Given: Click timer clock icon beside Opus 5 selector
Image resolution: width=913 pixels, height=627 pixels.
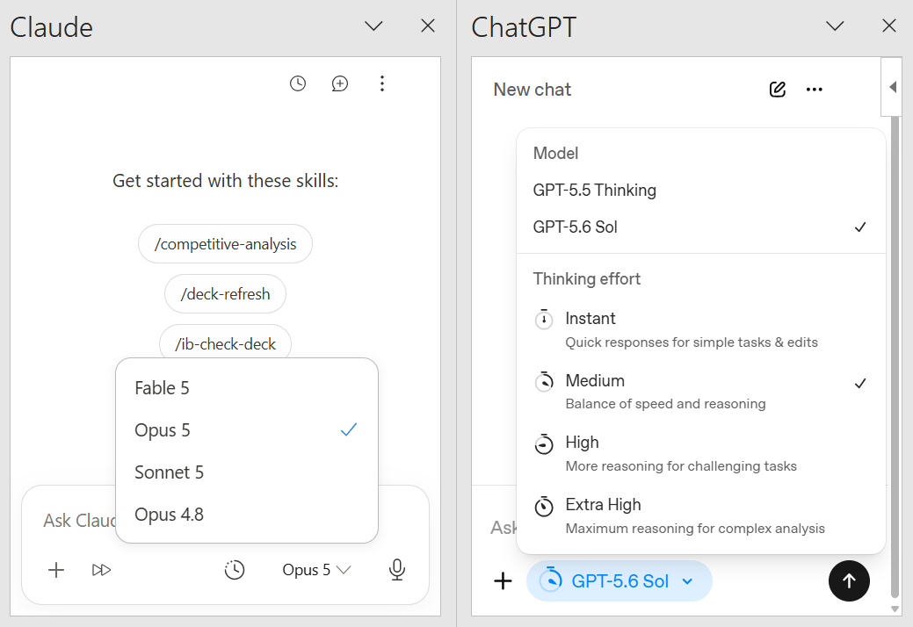Looking at the screenshot, I should pyautogui.click(x=235, y=570).
